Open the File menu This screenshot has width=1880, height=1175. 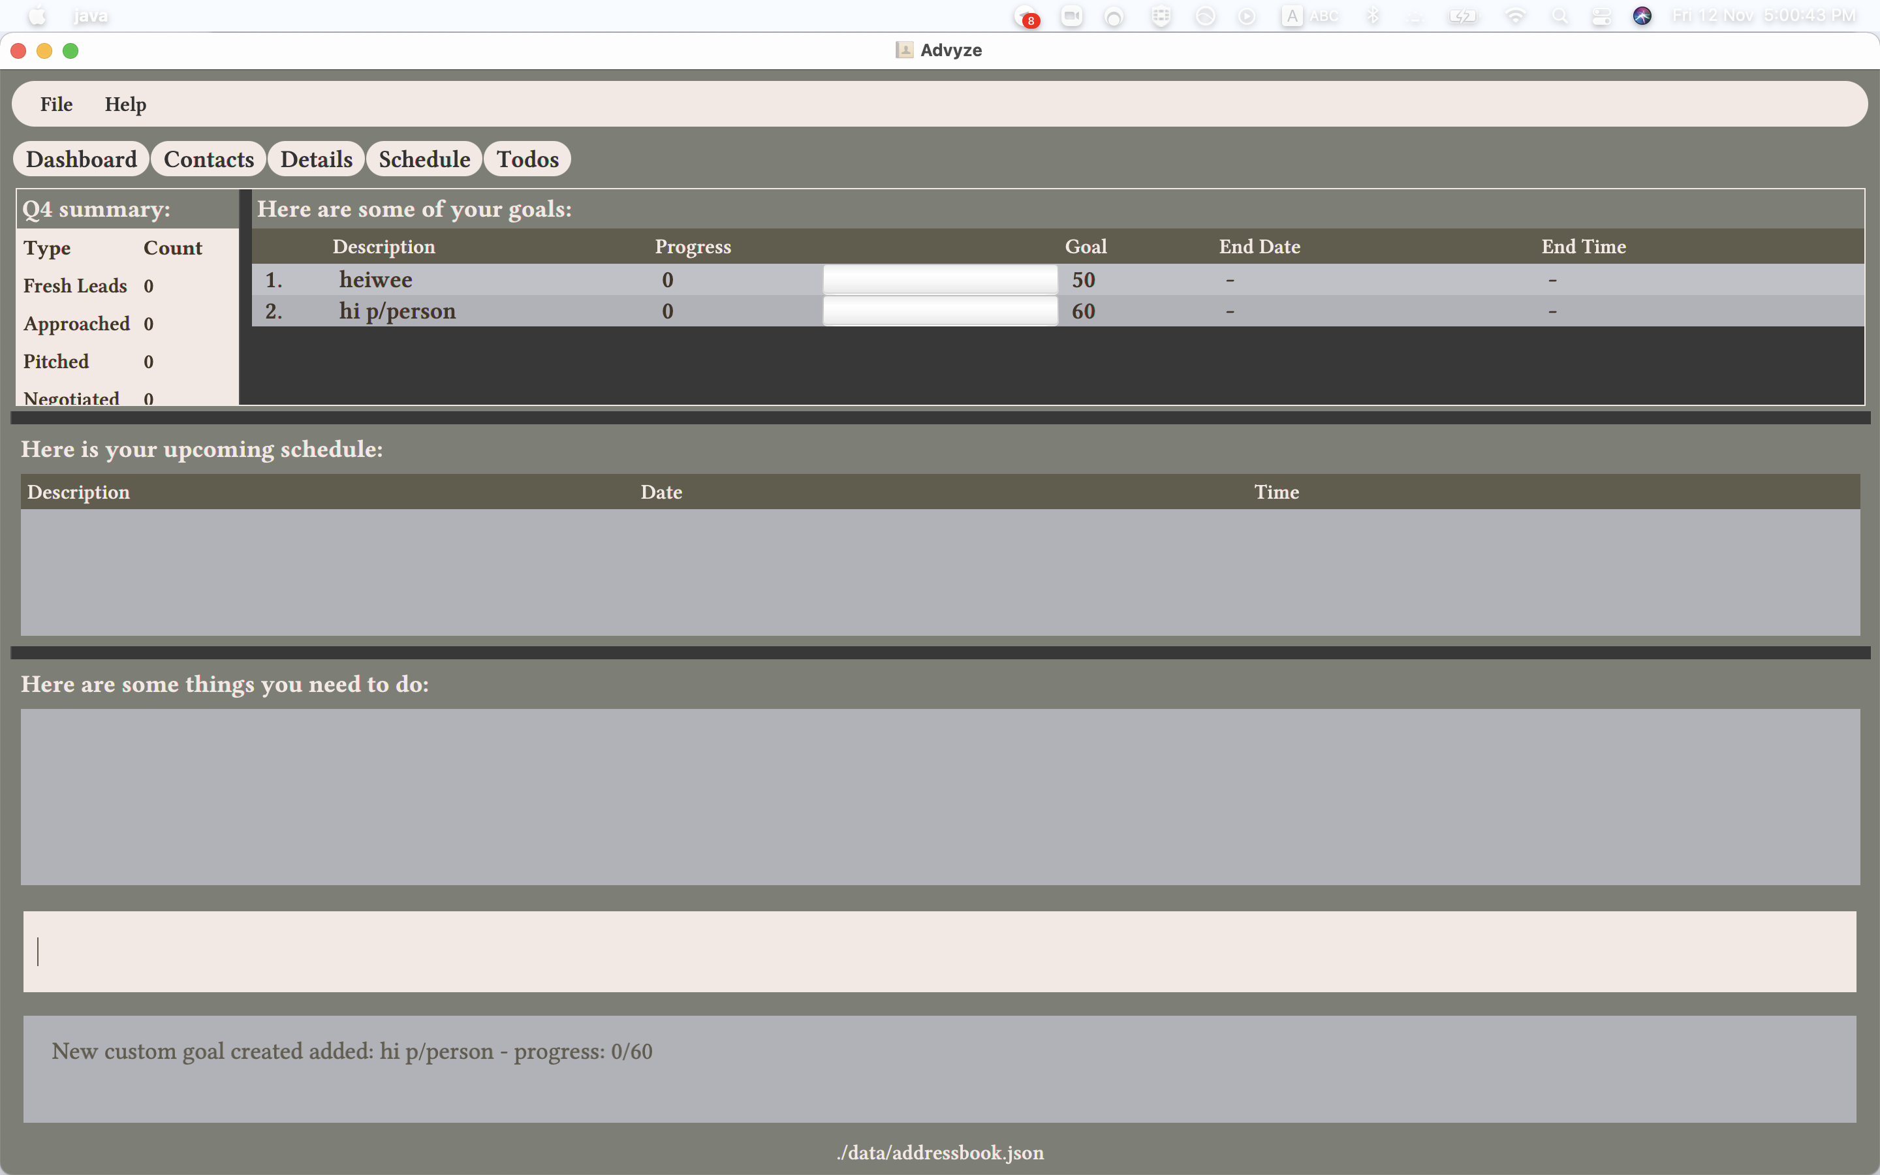point(56,104)
